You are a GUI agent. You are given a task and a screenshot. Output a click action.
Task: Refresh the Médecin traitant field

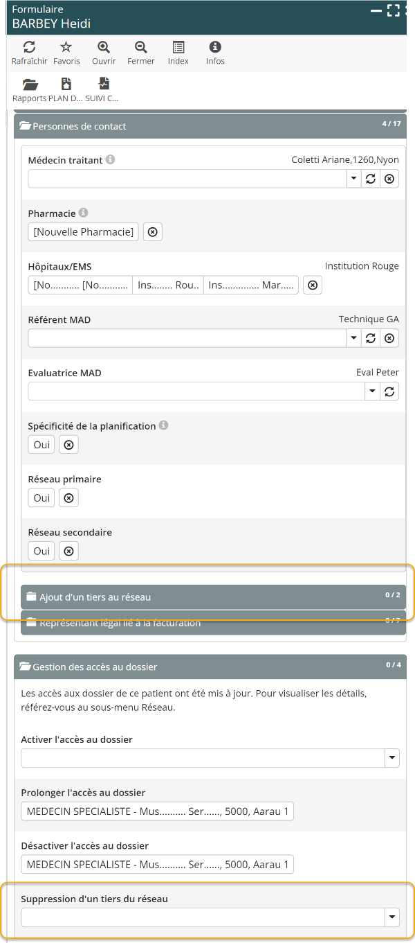coord(371,179)
